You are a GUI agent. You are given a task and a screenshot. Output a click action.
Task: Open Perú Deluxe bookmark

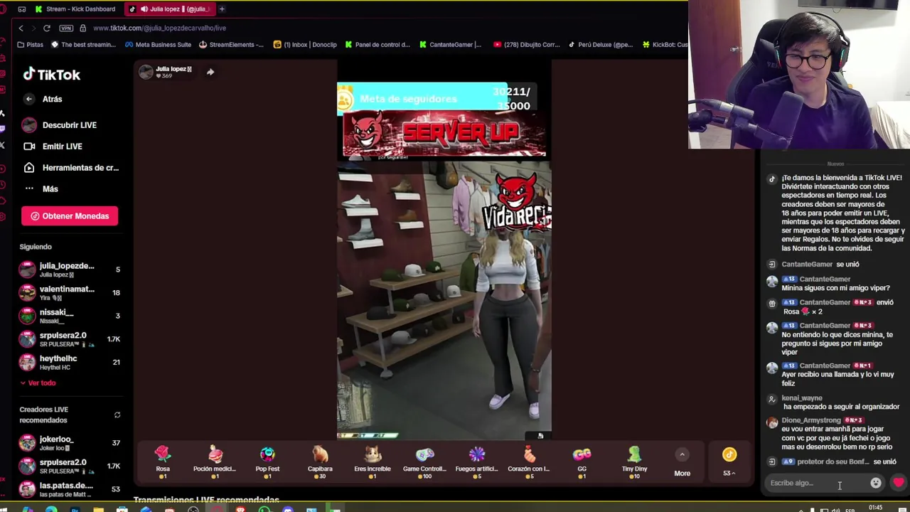(600, 45)
